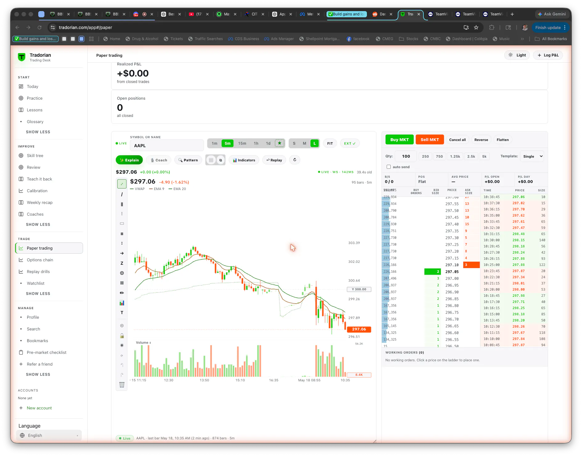This screenshot has width=582, height=456.
Task: Collapse the MANAGE section with SHOW LESS
Action: tap(38, 374)
